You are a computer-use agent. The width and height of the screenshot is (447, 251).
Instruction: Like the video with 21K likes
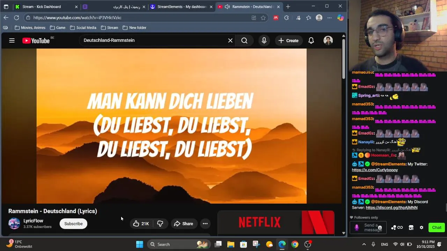click(x=141, y=223)
